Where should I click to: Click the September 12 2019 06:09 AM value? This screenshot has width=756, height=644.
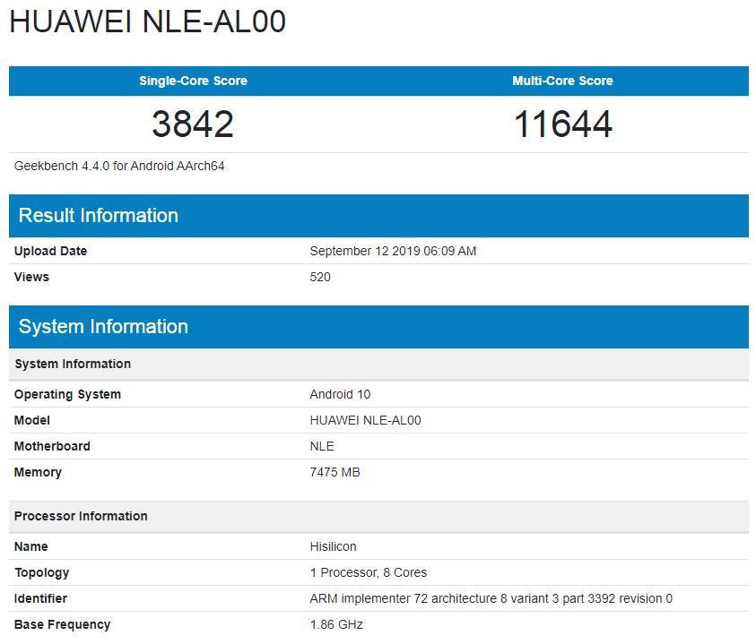[x=393, y=251]
